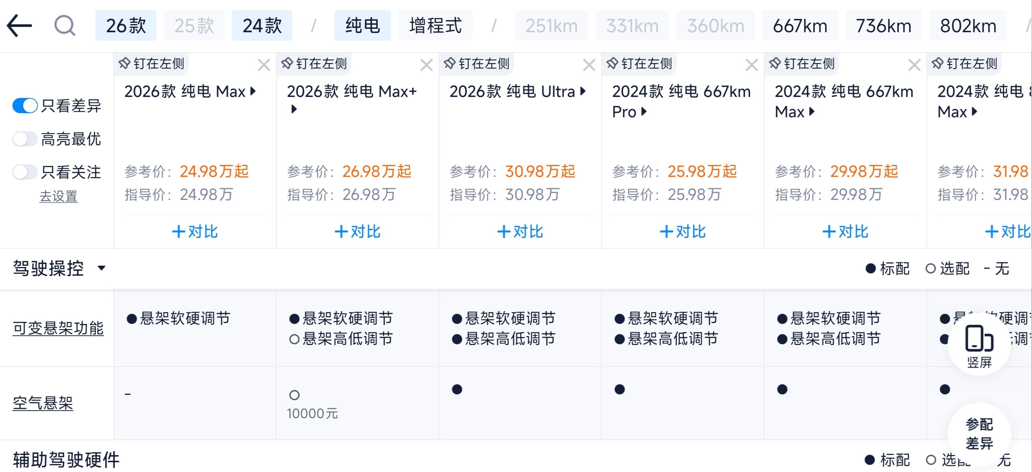Expand 2026款 纯电 Max+ model details
This screenshot has width=1032, height=472.
pyautogui.click(x=294, y=109)
